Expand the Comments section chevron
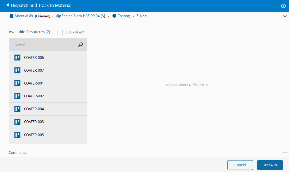Image resolution: width=289 pixels, height=172 pixels. [285, 152]
